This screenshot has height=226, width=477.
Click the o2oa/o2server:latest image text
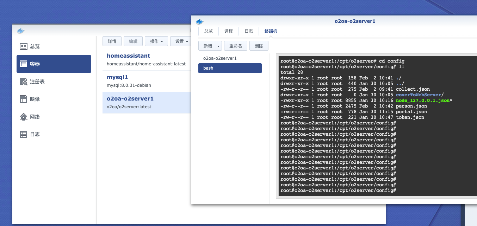129,107
